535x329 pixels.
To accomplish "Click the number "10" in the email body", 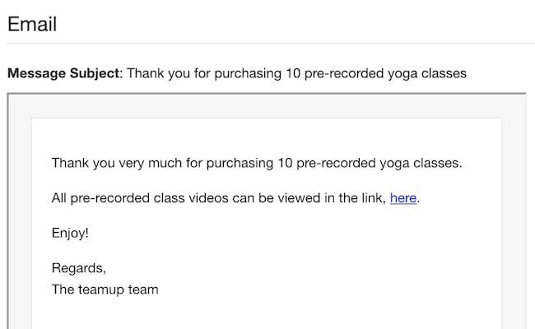I will point(285,163).
